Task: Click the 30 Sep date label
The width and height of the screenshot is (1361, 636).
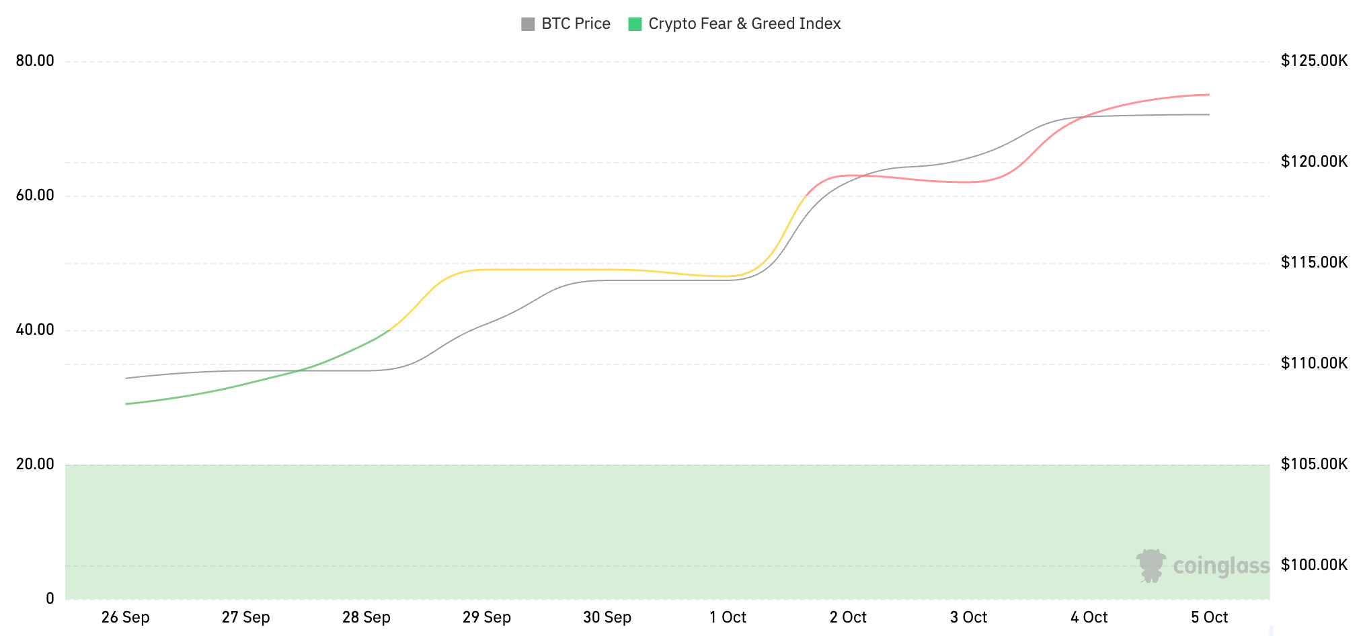Action: point(607,617)
